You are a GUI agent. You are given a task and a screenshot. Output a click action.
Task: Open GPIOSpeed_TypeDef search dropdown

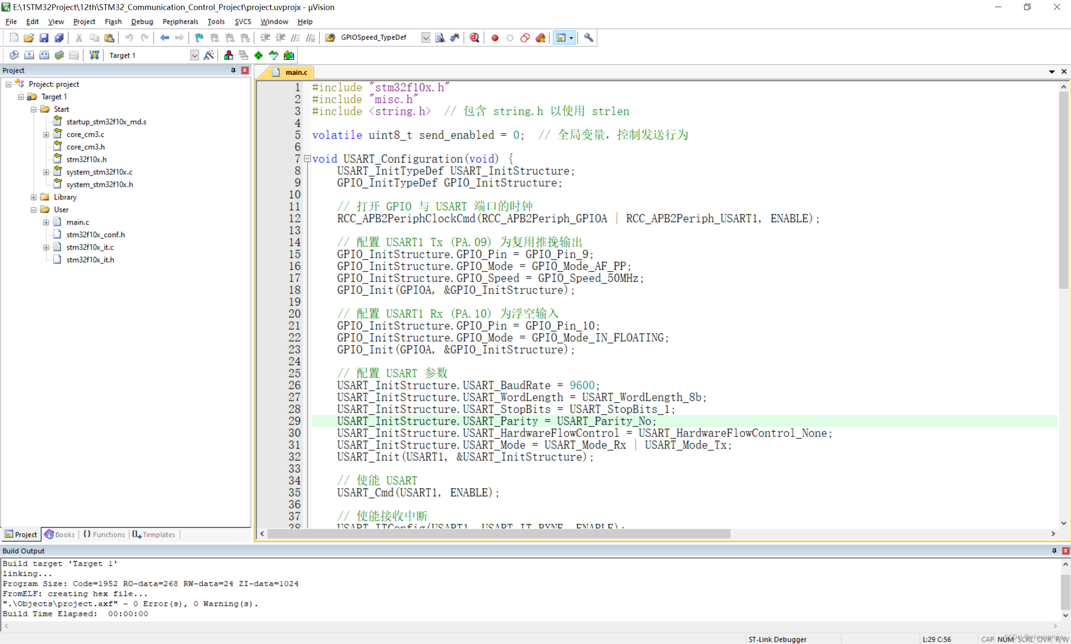(x=426, y=38)
